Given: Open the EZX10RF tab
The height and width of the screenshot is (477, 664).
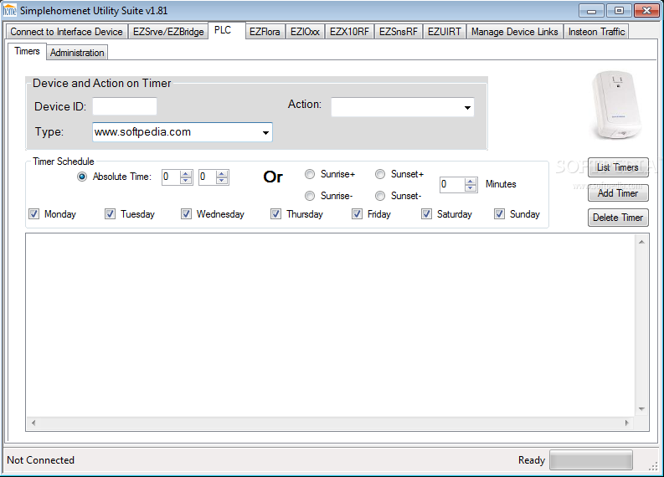Looking at the screenshot, I should 349,32.
